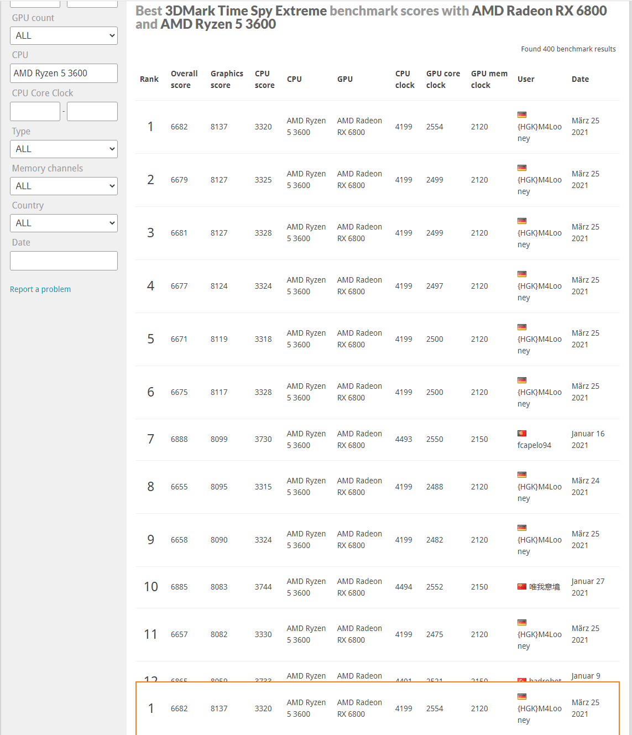632x735 pixels.
Task: Click the Graphics score column header
Action: point(226,79)
